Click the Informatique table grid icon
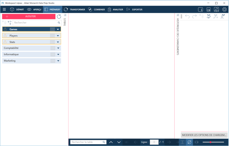 tap(53, 54)
